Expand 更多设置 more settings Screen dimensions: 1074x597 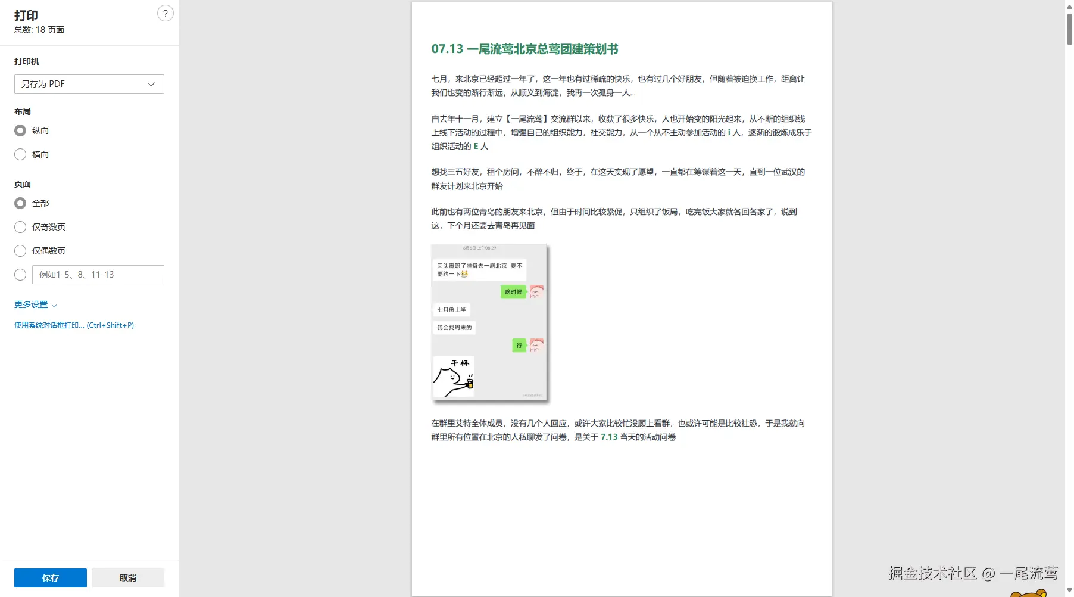tap(36, 304)
